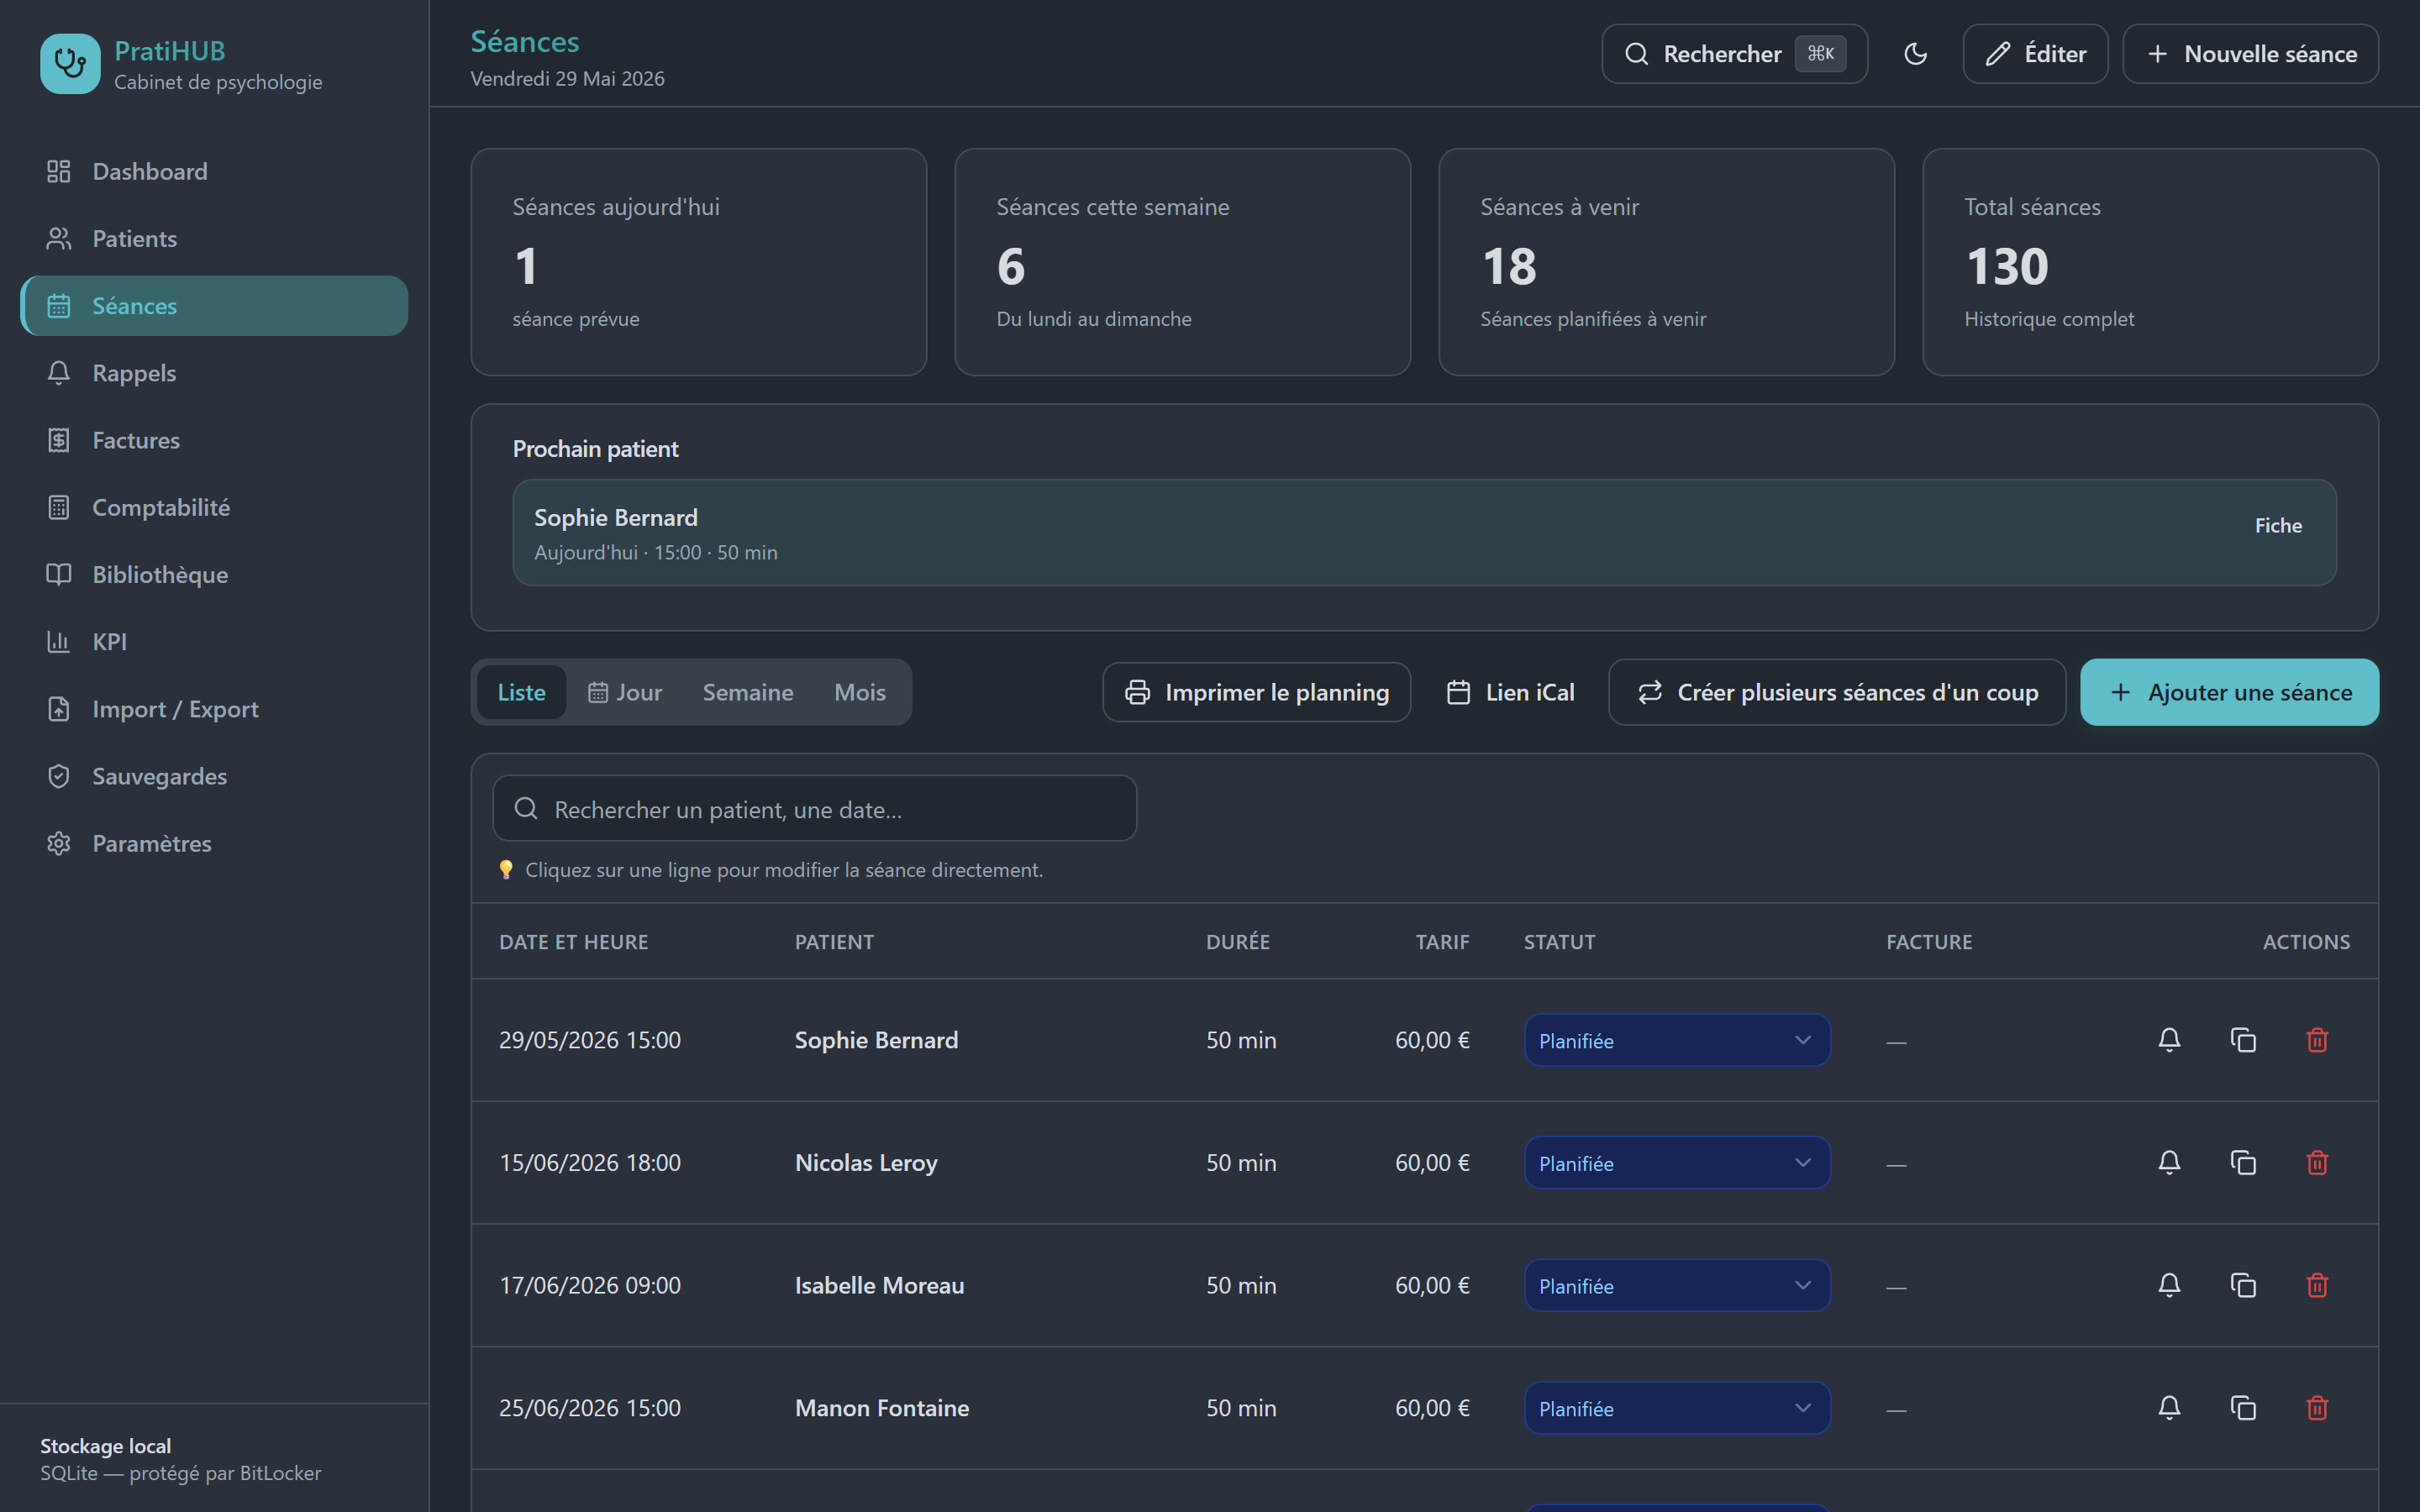Image resolution: width=2420 pixels, height=1512 pixels.
Task: Open Import / Export
Action: (214, 709)
